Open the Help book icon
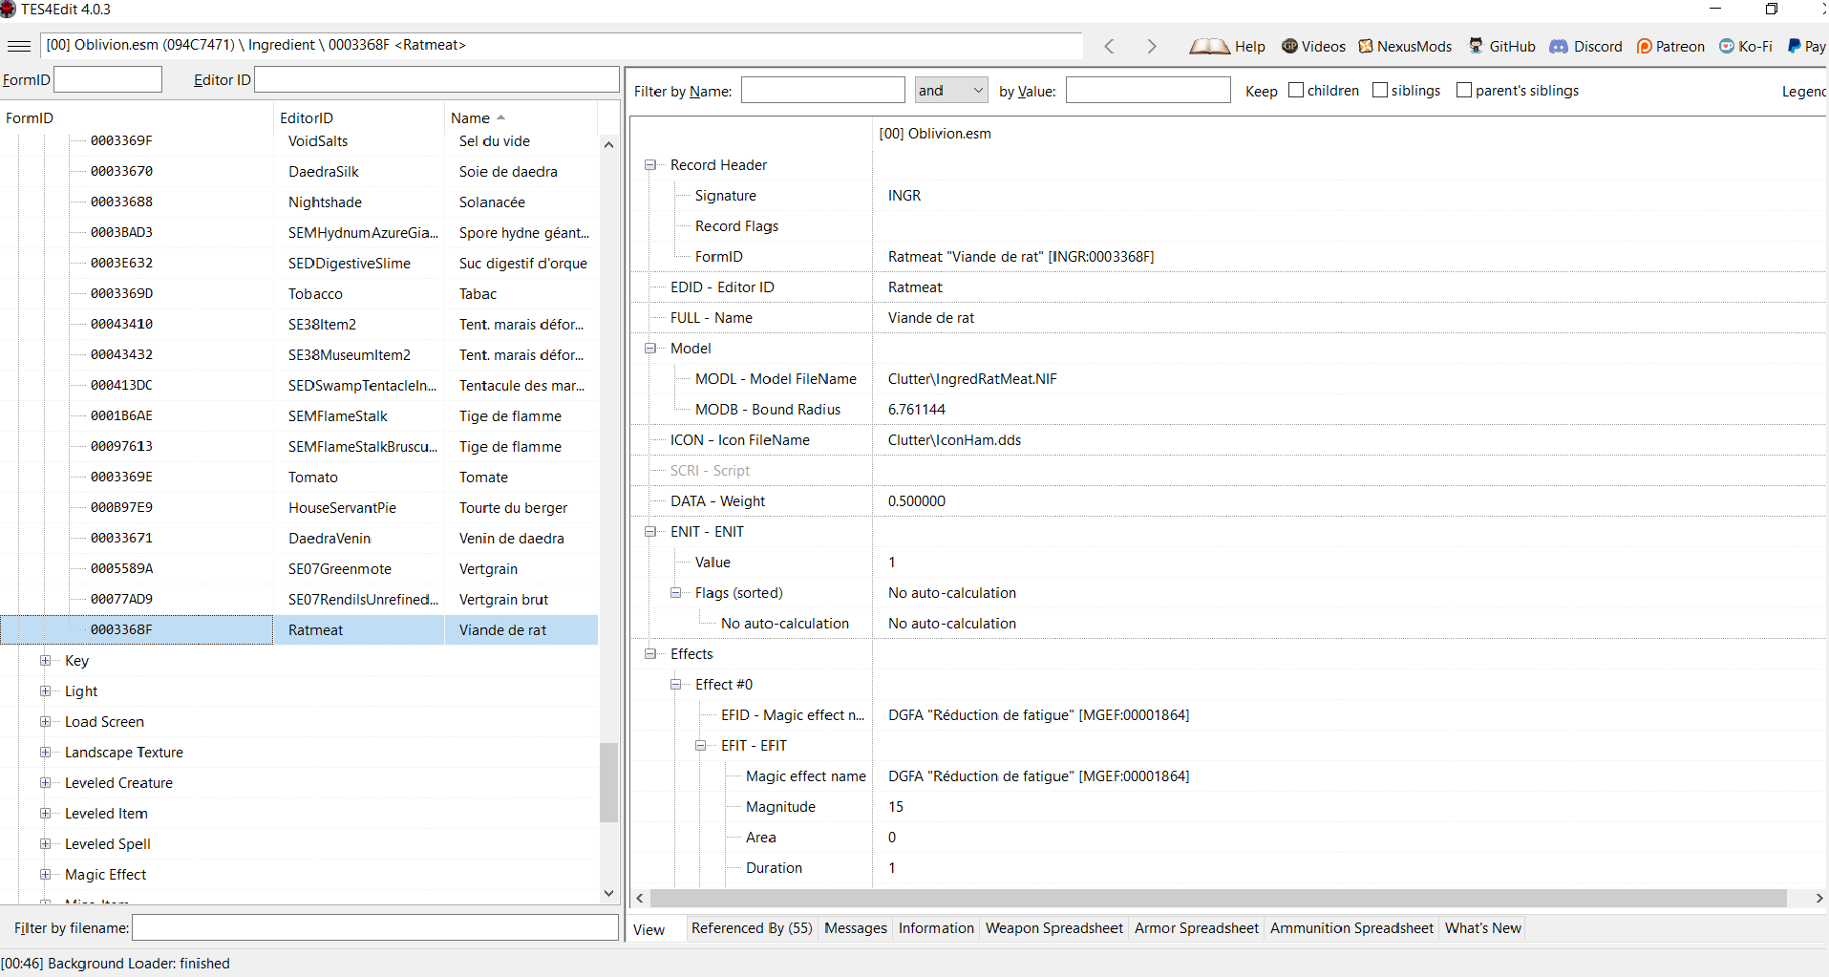Image resolution: width=1829 pixels, height=977 pixels. click(x=1226, y=46)
